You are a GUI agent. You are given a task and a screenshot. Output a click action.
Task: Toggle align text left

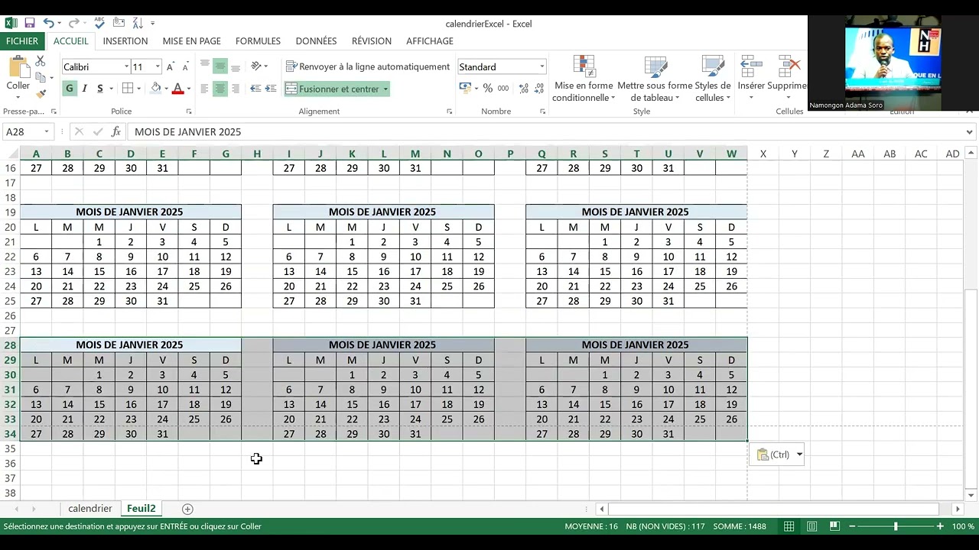point(204,89)
